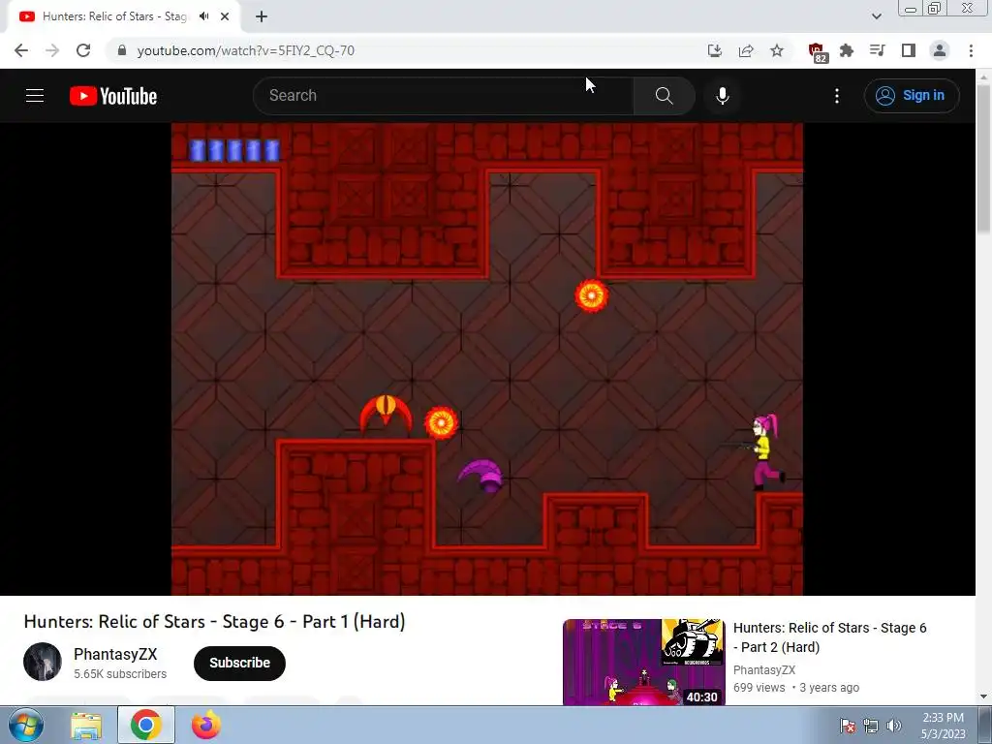Image resolution: width=992 pixels, height=744 pixels.
Task: Mute the tab via speaker icon
Action: click(203, 16)
